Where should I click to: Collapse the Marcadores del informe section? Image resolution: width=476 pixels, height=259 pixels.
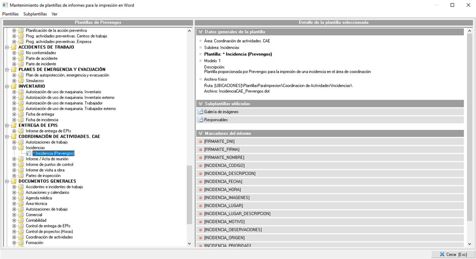[201, 133]
